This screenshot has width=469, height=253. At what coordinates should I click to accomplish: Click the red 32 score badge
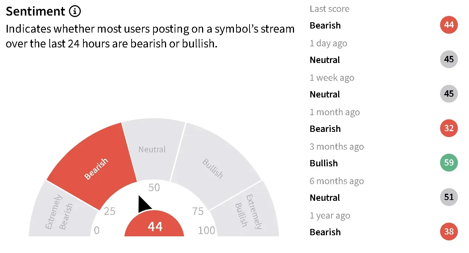click(449, 128)
